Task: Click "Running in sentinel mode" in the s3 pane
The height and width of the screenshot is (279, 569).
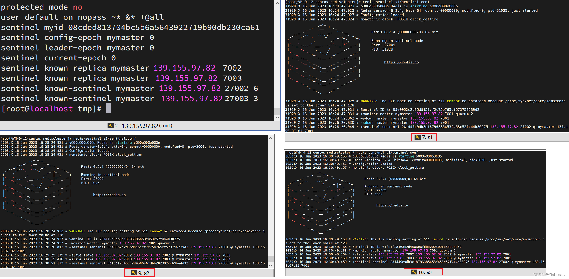Action: pos(388,186)
